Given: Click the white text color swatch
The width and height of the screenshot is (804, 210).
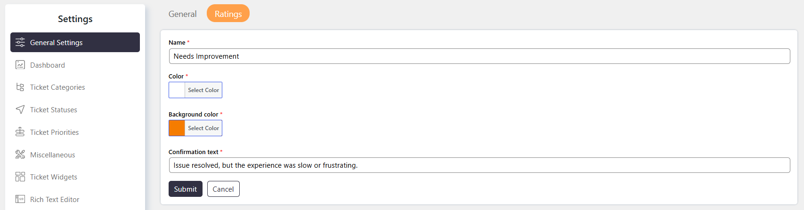Looking at the screenshot, I should (x=177, y=90).
